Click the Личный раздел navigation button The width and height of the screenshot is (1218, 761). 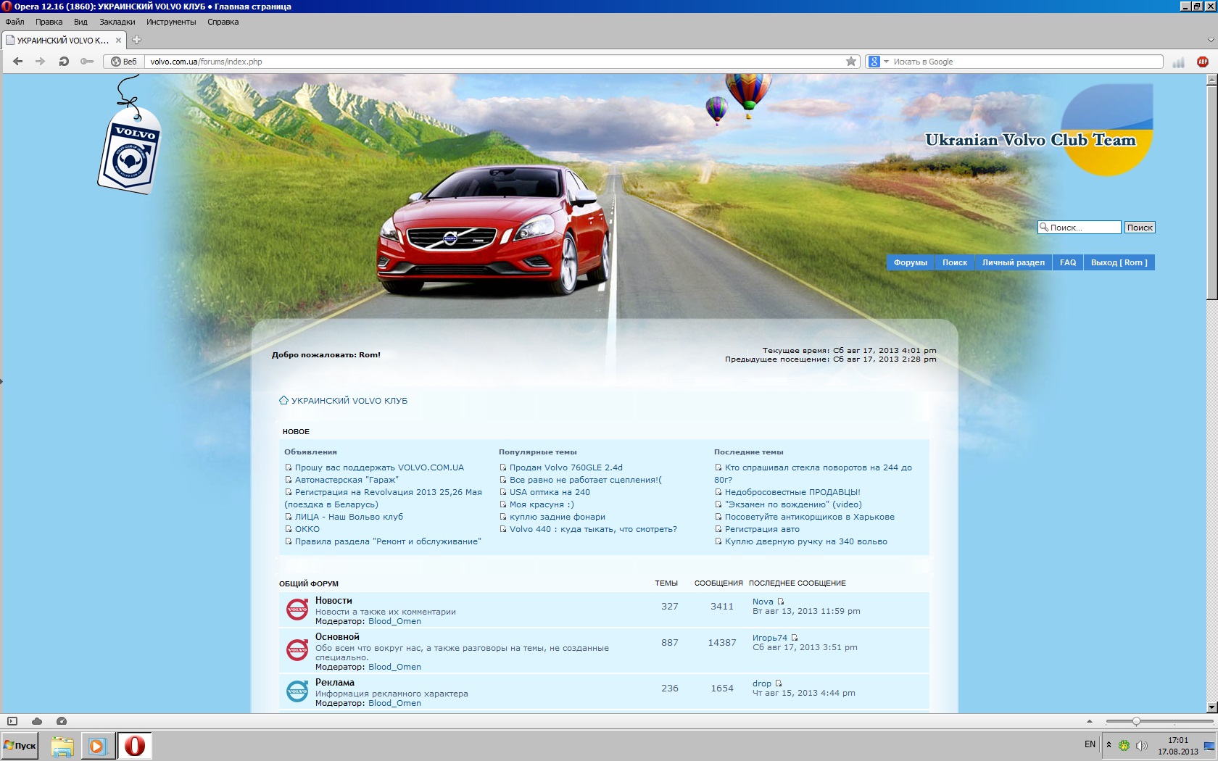point(1013,262)
